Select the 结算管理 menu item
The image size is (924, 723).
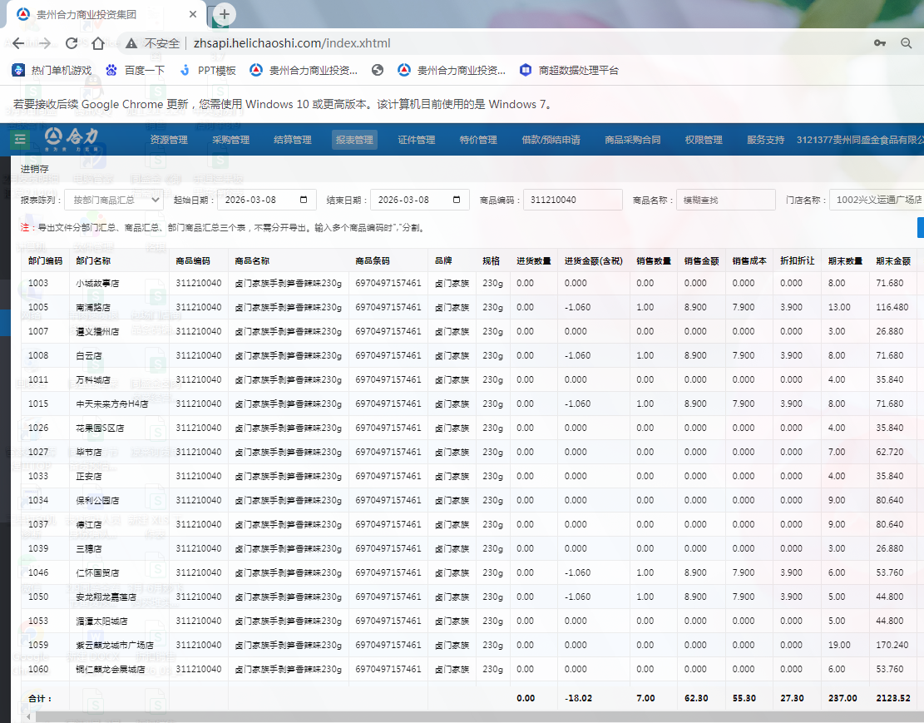click(292, 140)
